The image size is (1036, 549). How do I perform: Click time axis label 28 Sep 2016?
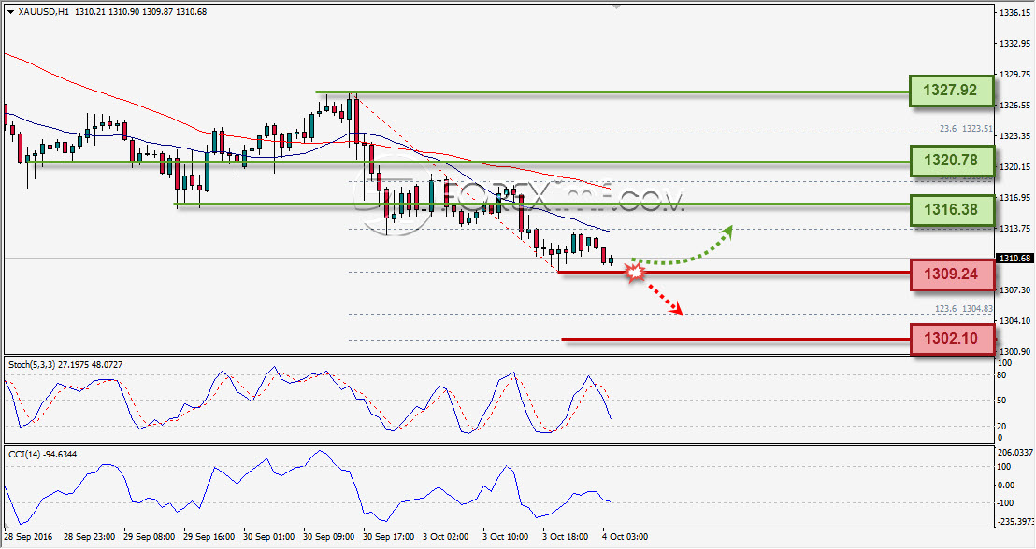click(27, 537)
